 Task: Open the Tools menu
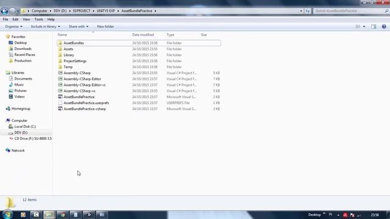click(38, 19)
